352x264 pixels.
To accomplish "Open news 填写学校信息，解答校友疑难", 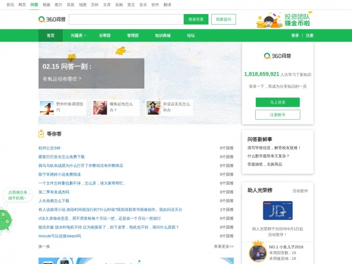I will [x=274, y=148].
